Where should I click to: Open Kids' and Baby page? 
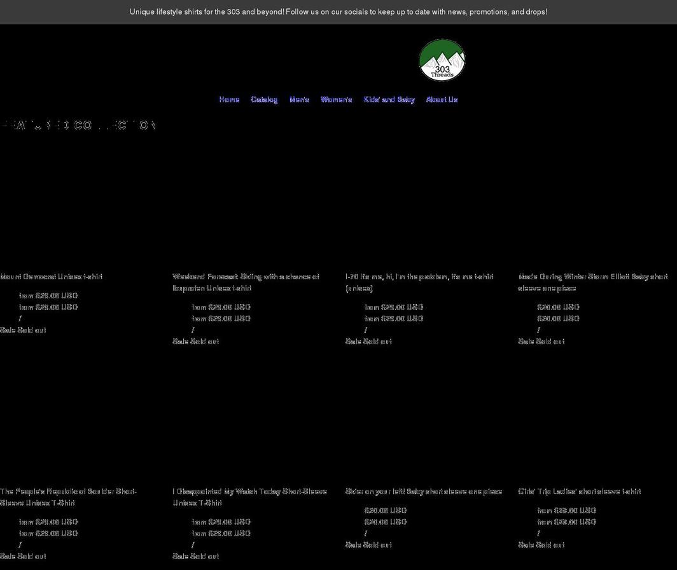pyautogui.click(x=389, y=100)
